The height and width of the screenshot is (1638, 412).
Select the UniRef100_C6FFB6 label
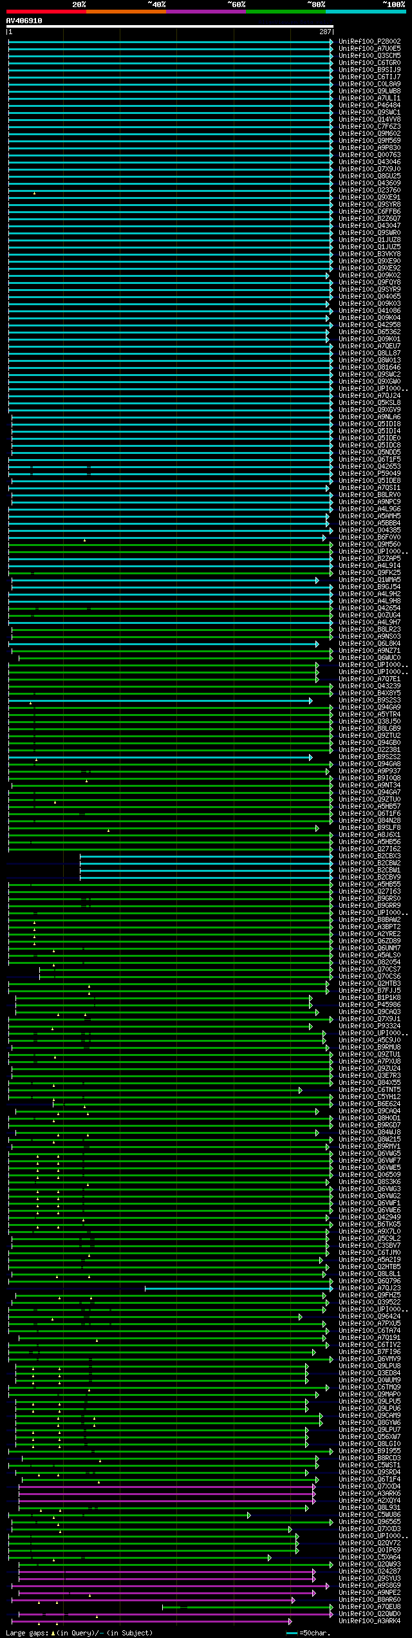tap(370, 212)
